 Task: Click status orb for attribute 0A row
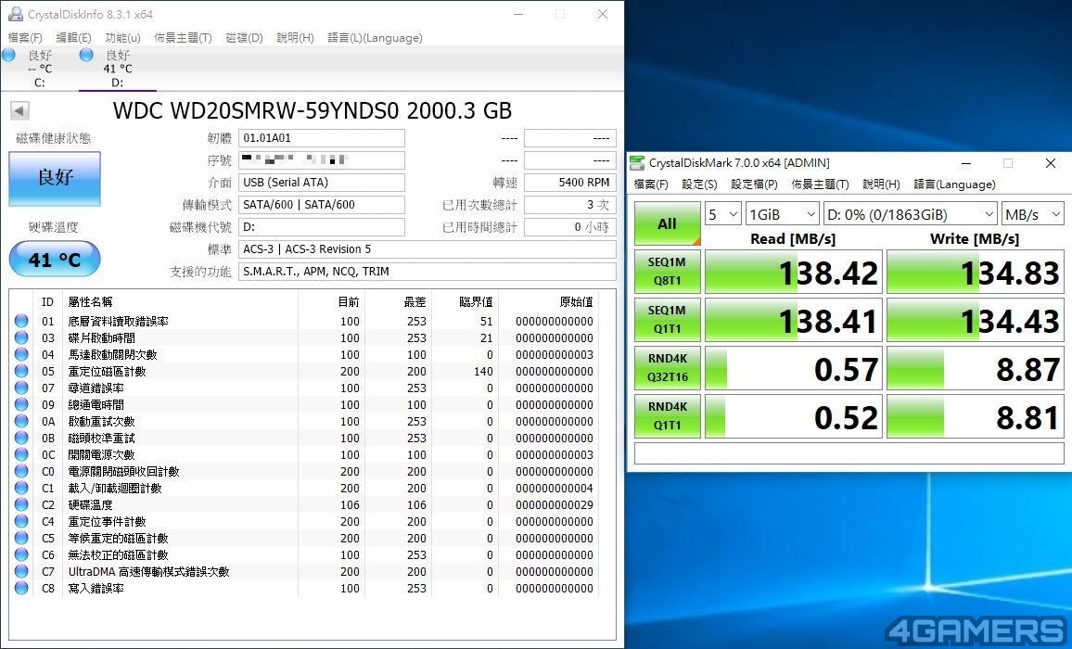click(x=21, y=421)
